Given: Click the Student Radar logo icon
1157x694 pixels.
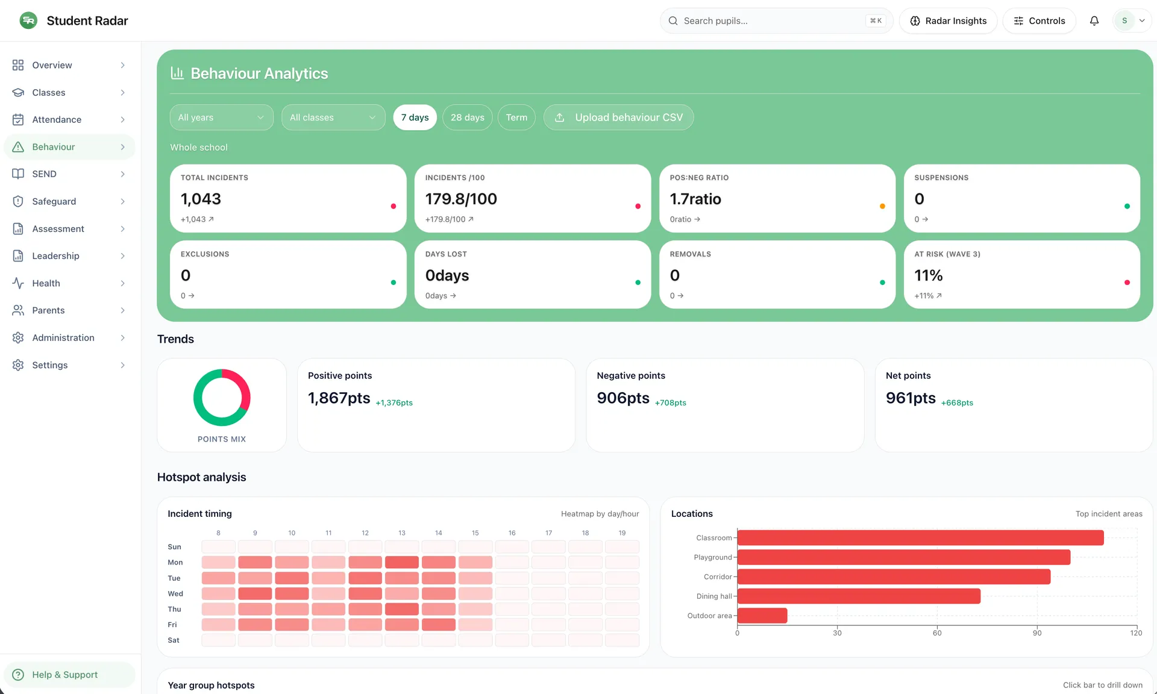Looking at the screenshot, I should [28, 20].
